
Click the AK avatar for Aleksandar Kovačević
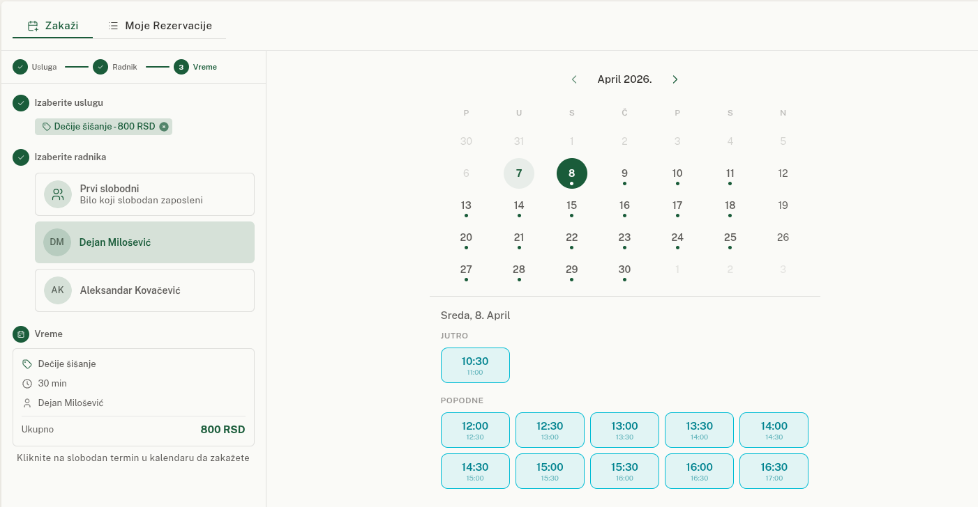[57, 290]
